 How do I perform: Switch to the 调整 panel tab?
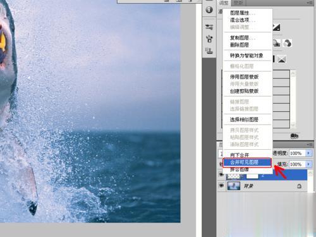(x=224, y=3)
